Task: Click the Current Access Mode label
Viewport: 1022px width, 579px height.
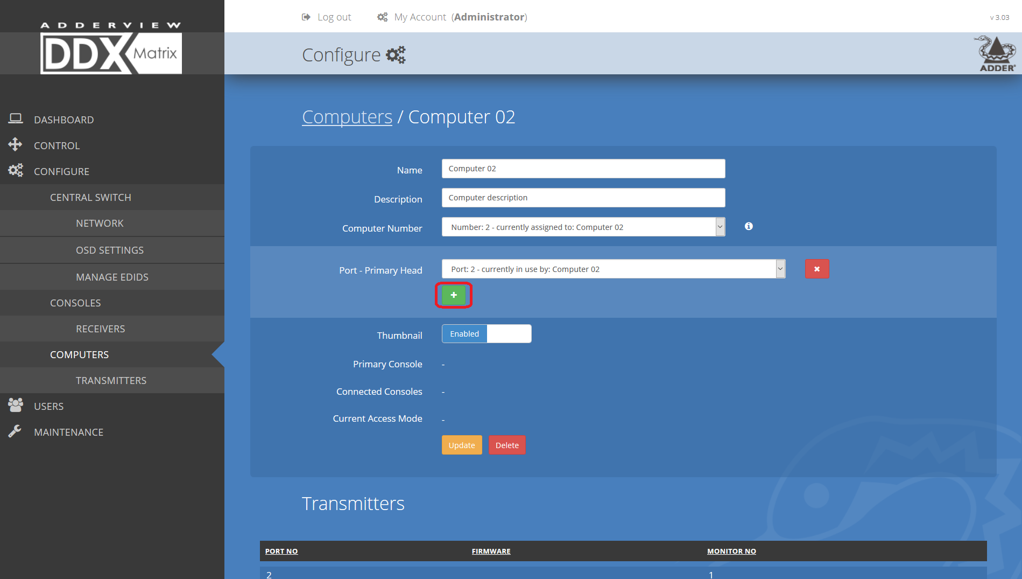Action: click(377, 418)
